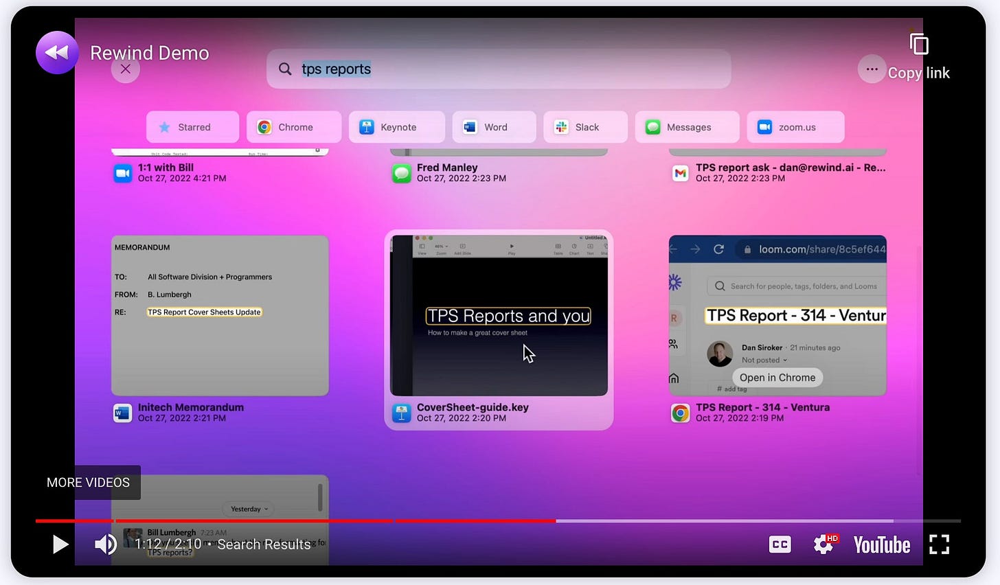Click the zoom.us filter camera icon
The height and width of the screenshot is (585, 1000).
click(764, 127)
